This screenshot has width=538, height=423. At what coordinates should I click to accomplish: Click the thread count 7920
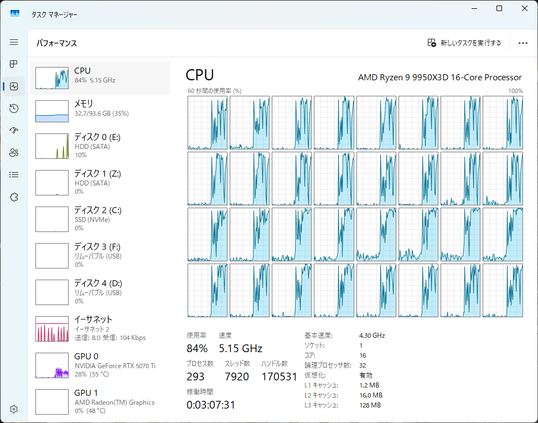coord(237,376)
